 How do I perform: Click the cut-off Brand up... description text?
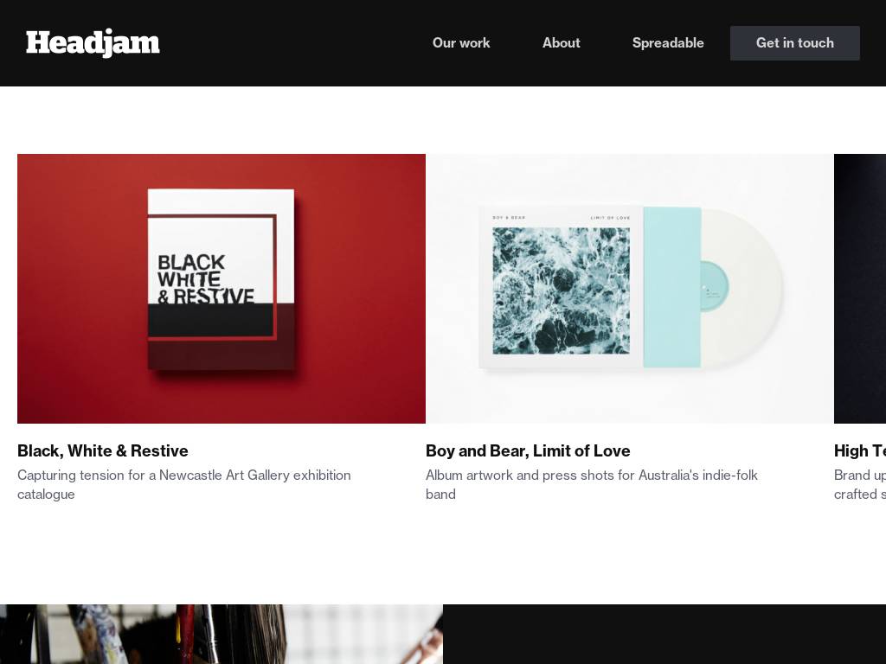(859, 484)
